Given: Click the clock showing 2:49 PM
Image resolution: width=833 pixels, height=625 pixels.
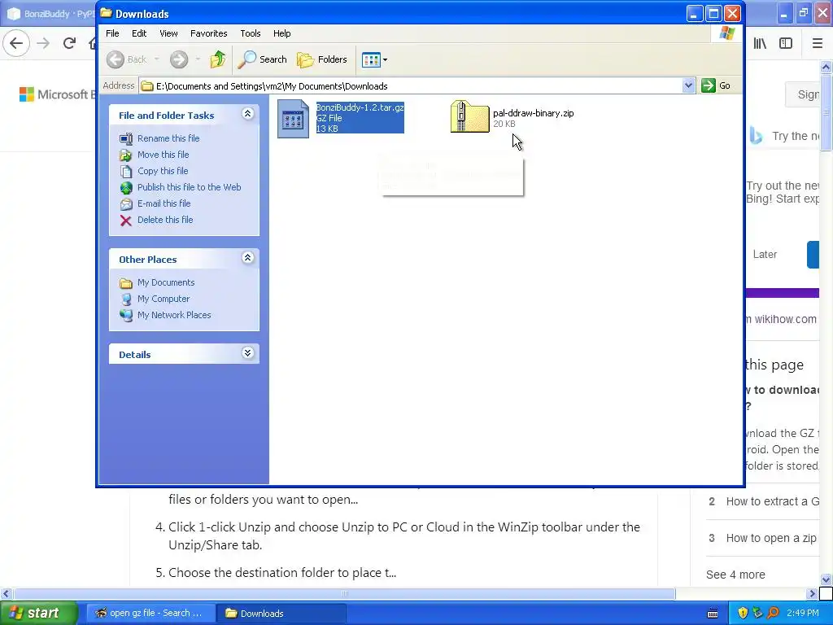Looking at the screenshot, I should coord(803,614).
